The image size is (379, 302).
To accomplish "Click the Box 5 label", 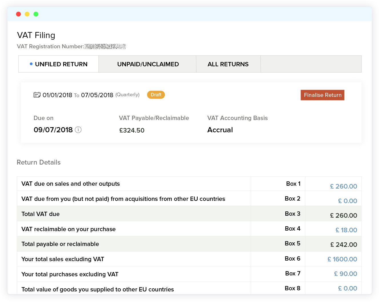I will click(292, 243).
